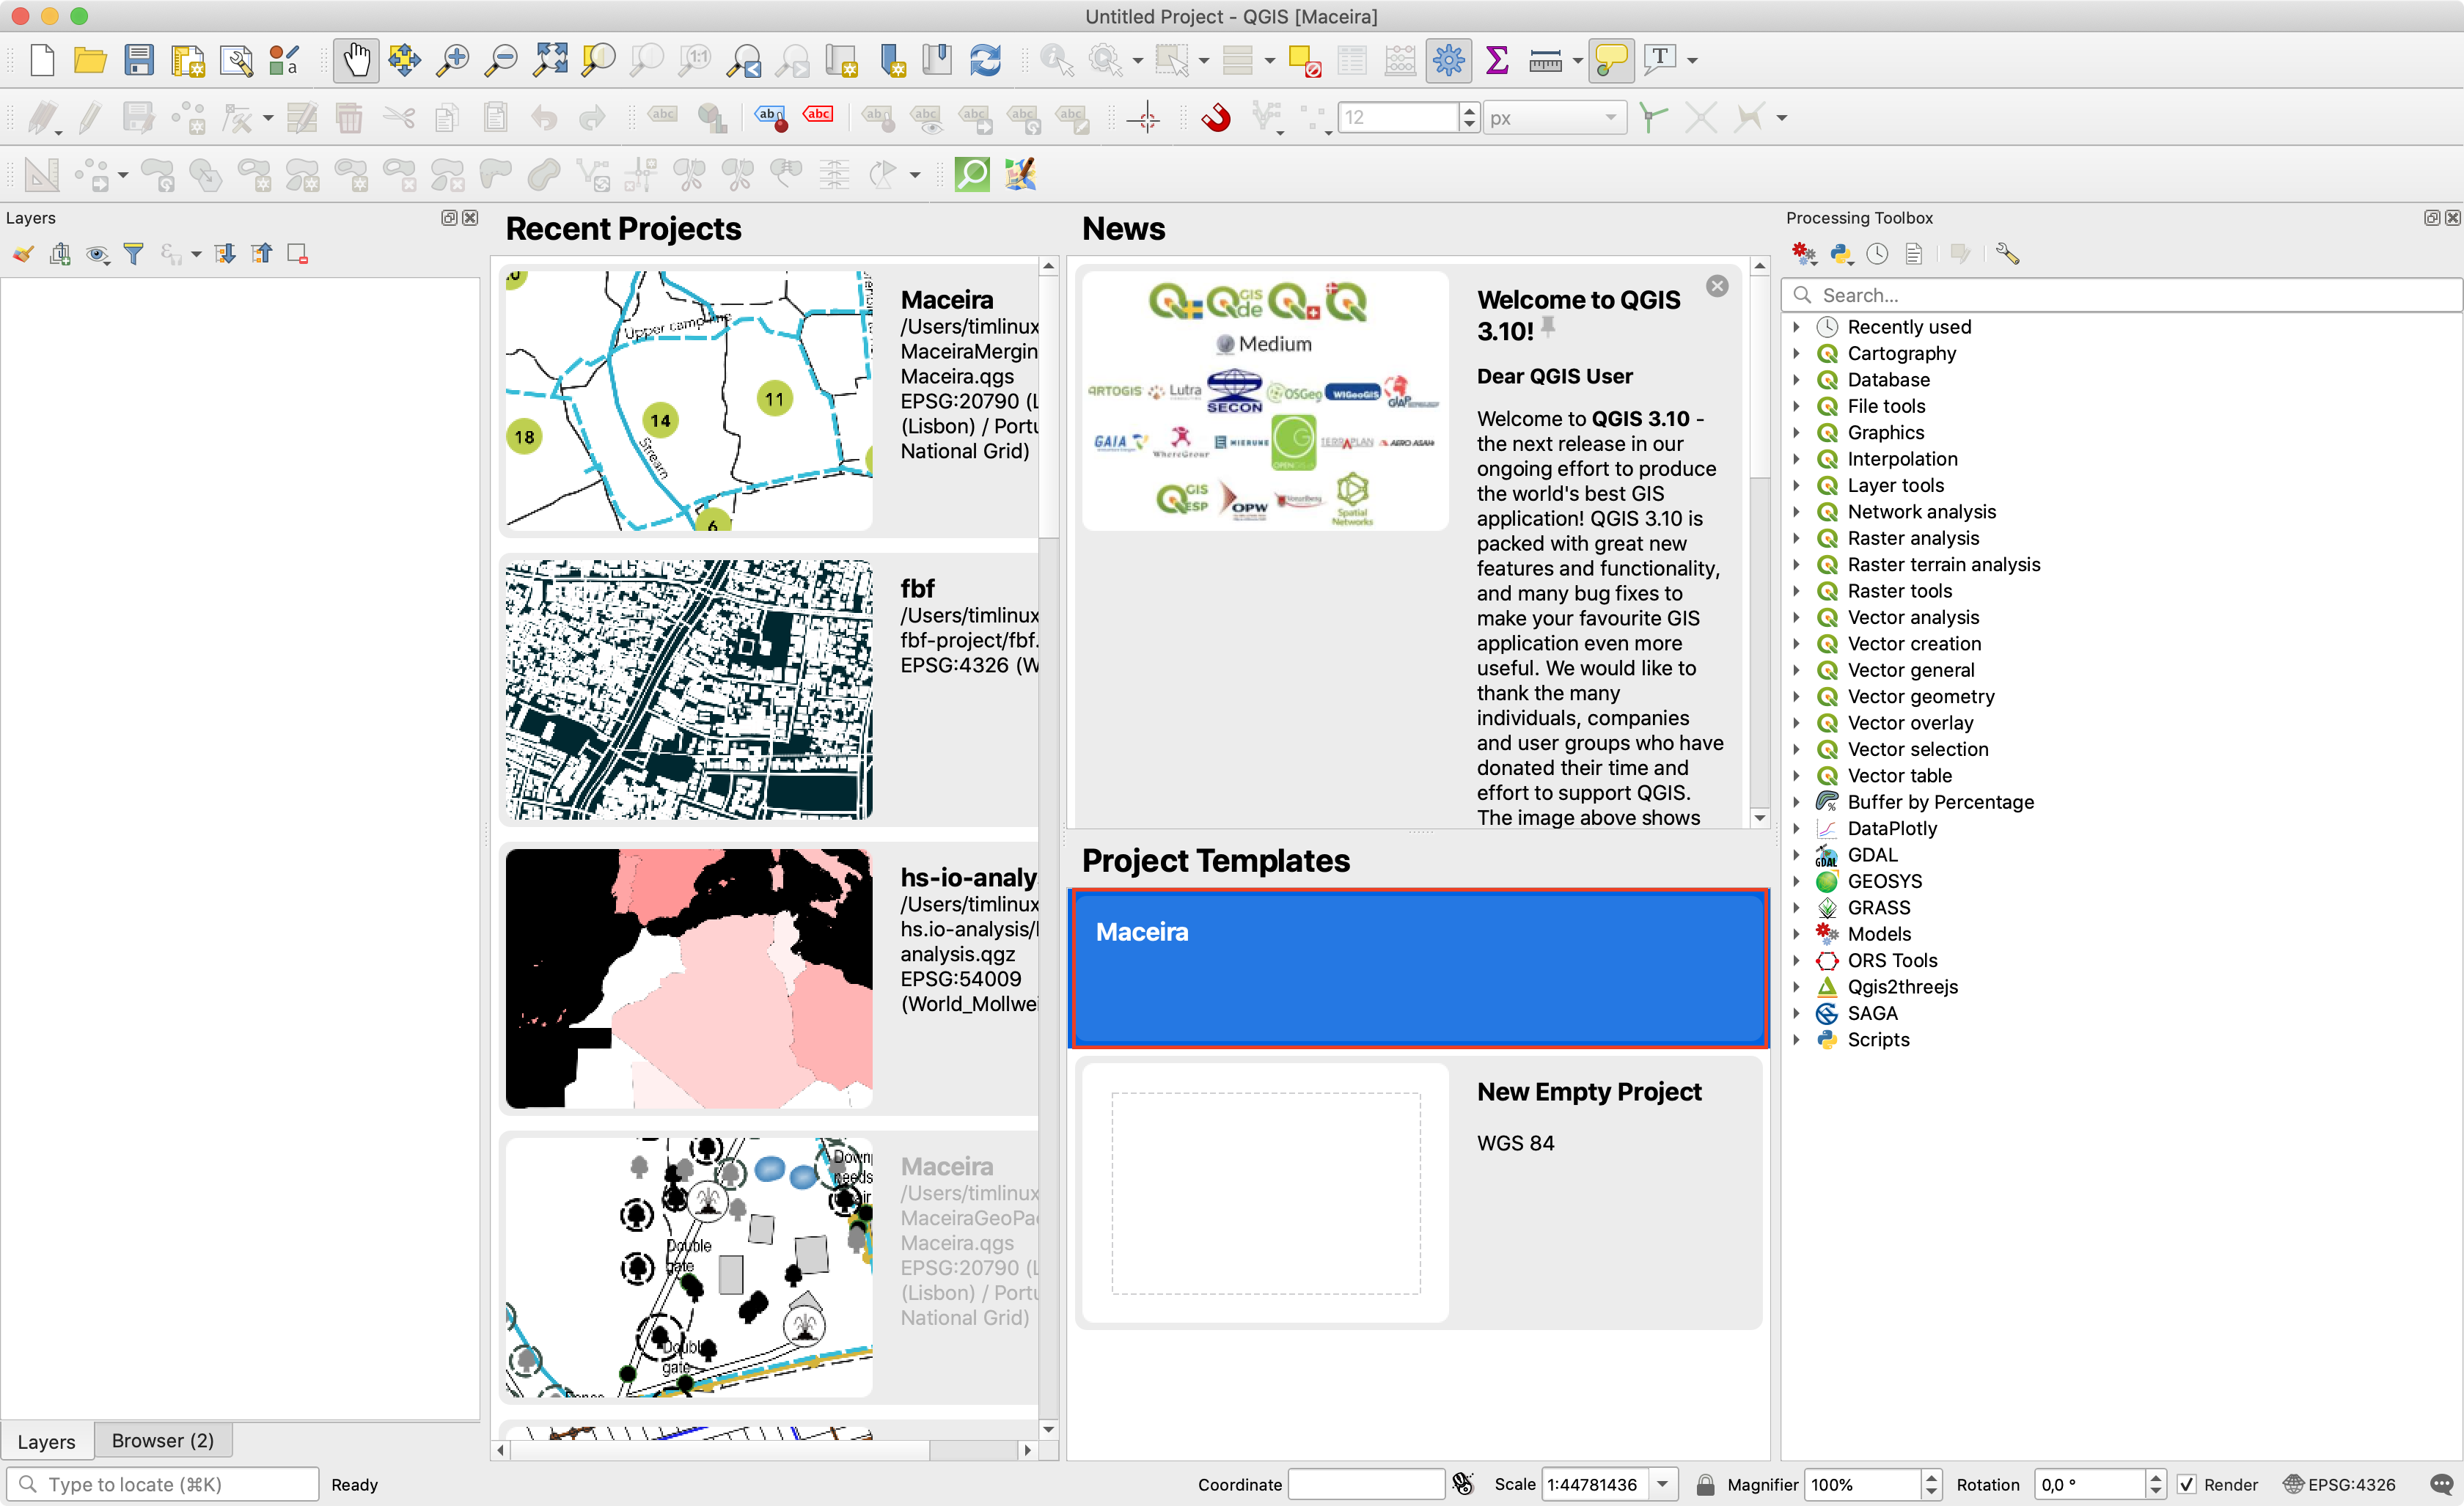Open the Scale dropdown arrow
This screenshot has width=2464, height=1506.
pos(1662,1484)
